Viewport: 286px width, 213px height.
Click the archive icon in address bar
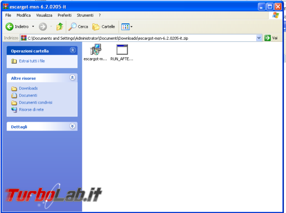click(24, 38)
